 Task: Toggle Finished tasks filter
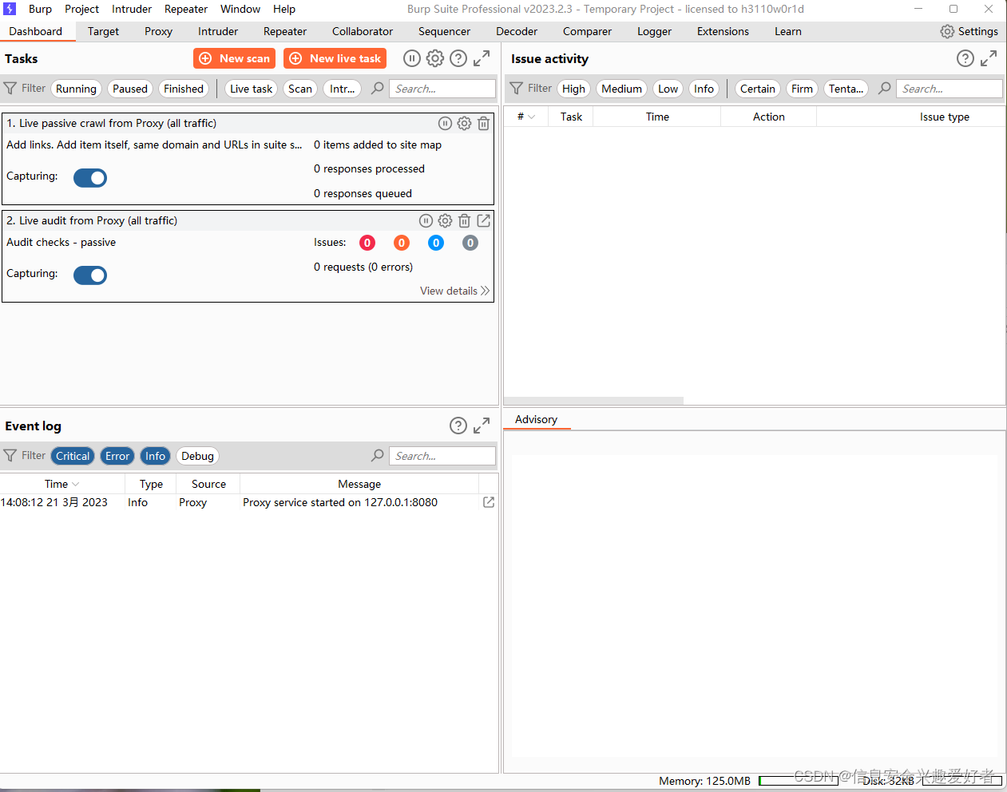(x=184, y=89)
